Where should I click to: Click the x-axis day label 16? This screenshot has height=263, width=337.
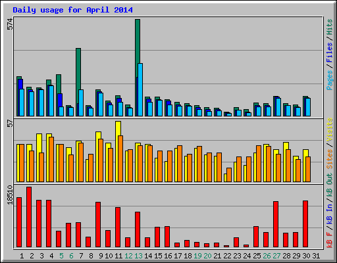click(168, 256)
